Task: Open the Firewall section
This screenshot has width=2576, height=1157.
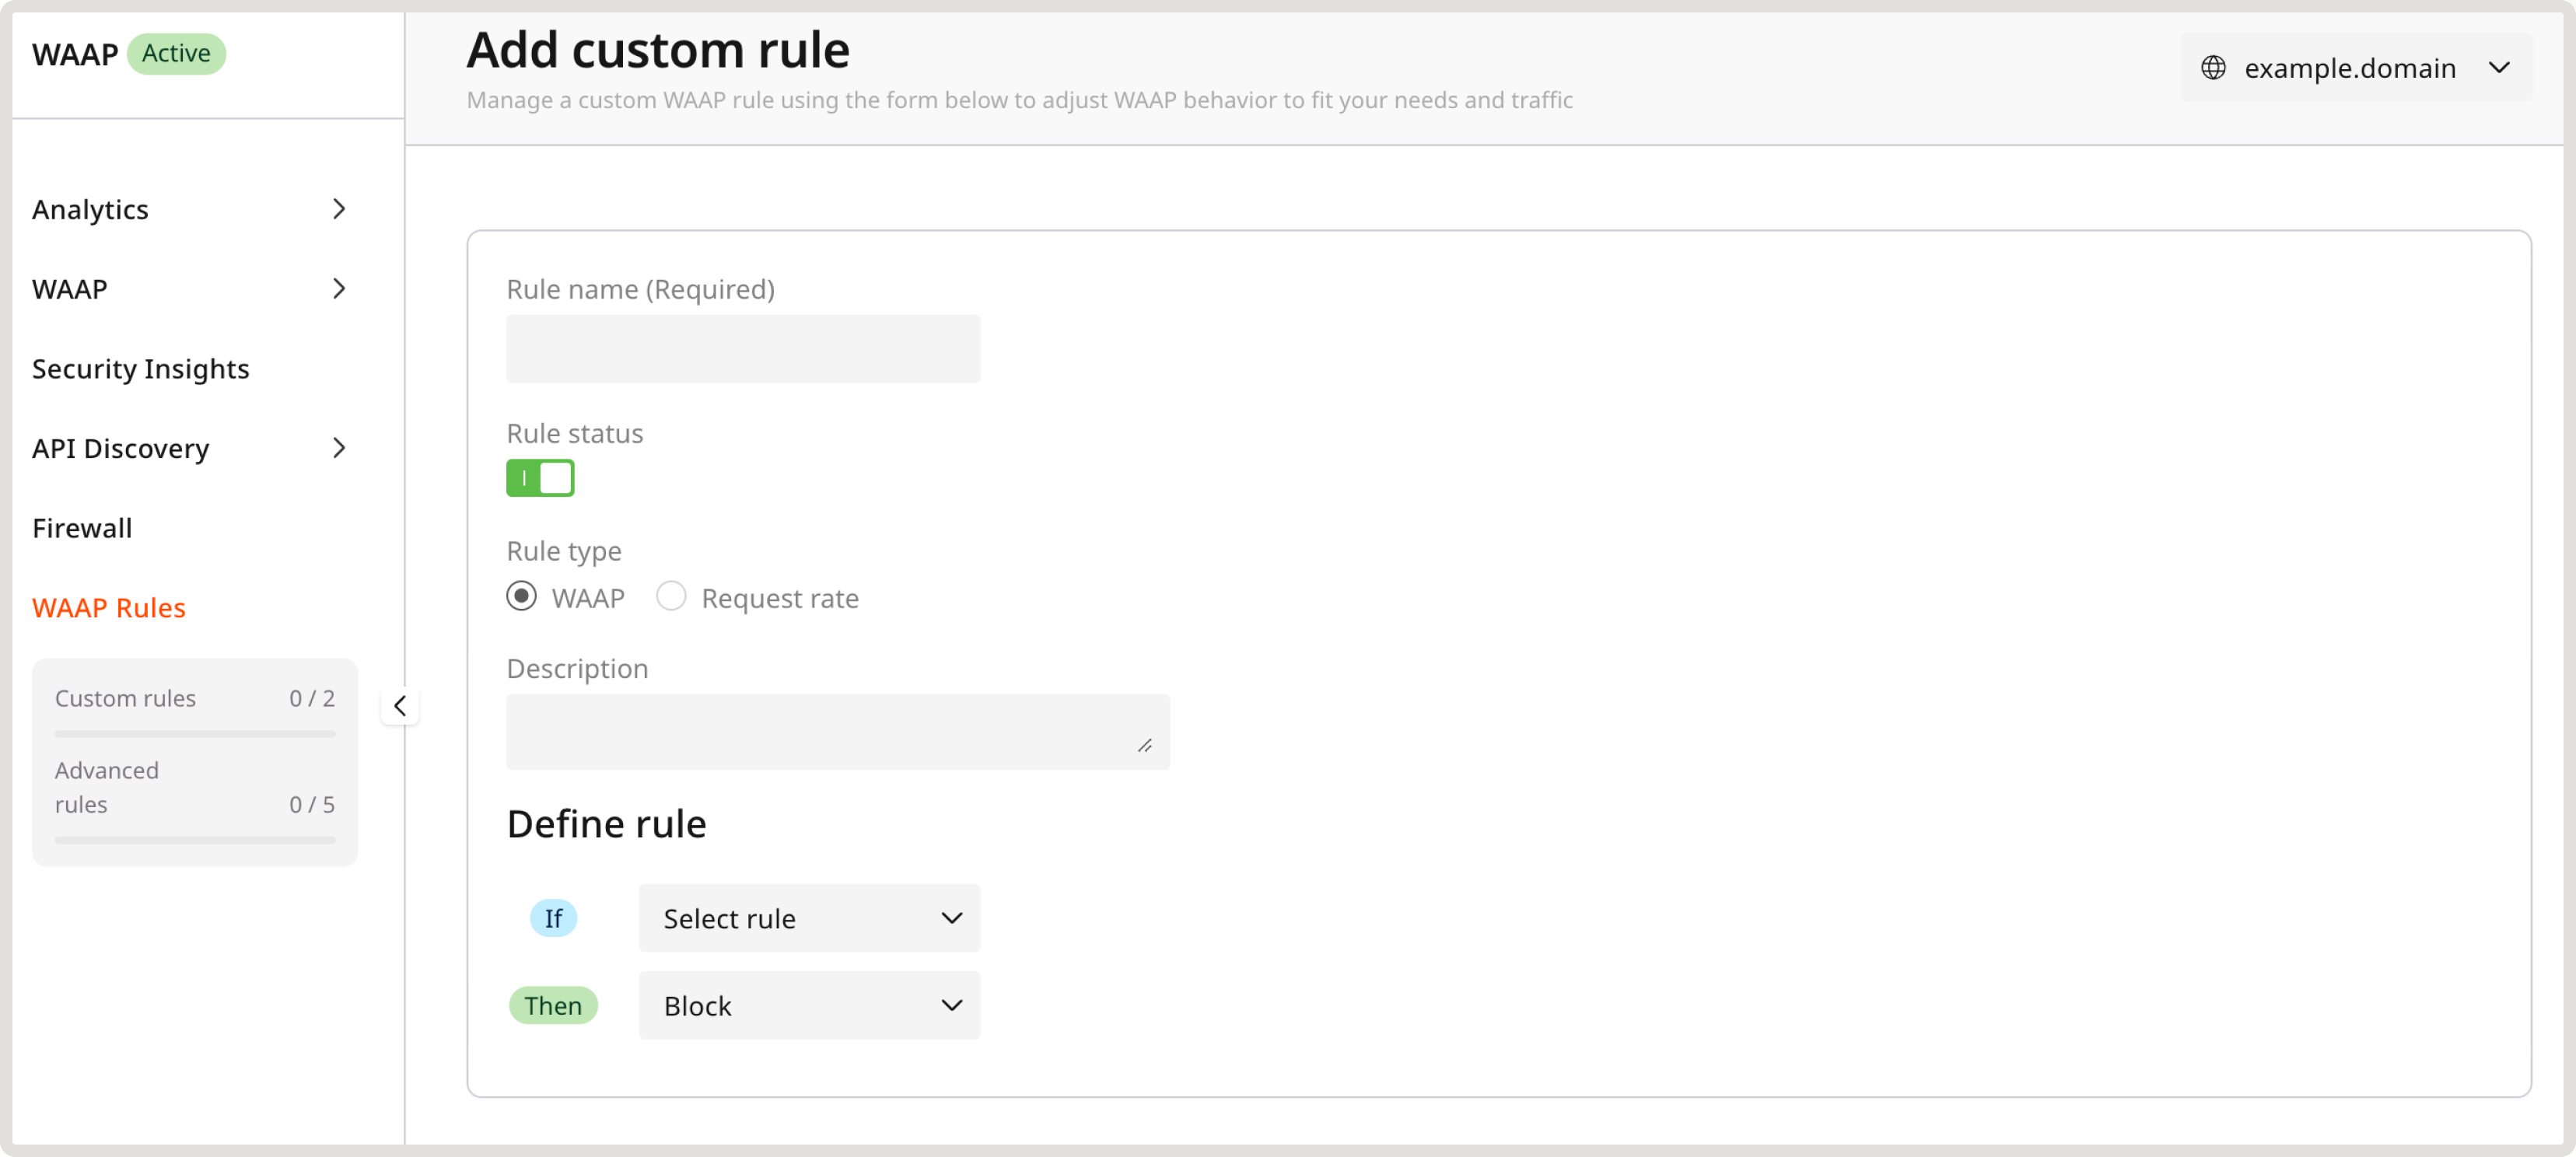Action: [82, 528]
